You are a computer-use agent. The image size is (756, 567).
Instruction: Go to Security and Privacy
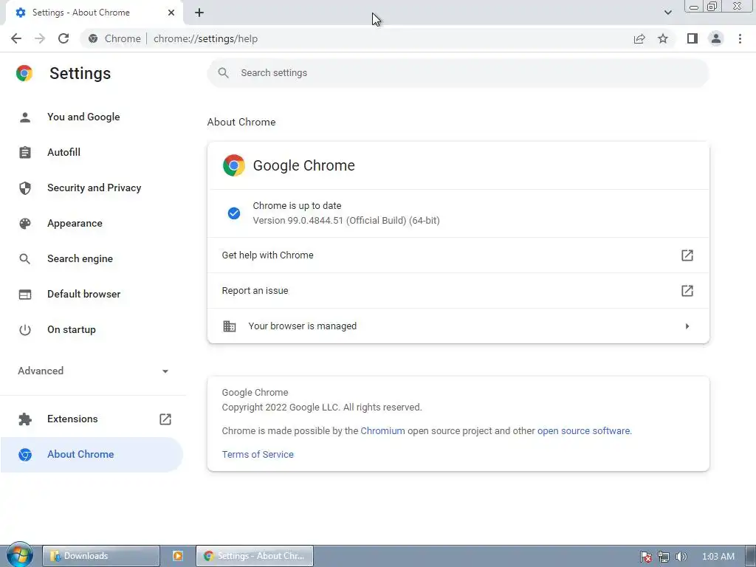[94, 188]
